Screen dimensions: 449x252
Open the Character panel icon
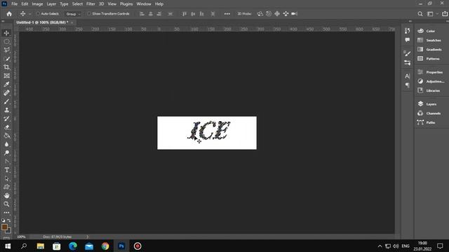(407, 76)
